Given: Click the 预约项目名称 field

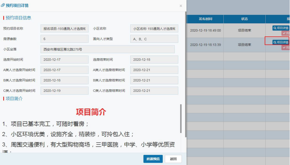Looking at the screenshot, I should pos(64,29).
